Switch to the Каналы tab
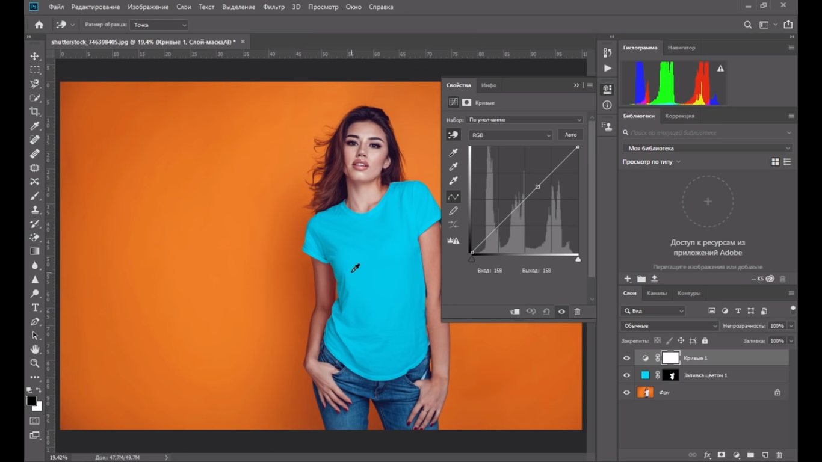Screen dimensions: 822x462 coord(657,294)
